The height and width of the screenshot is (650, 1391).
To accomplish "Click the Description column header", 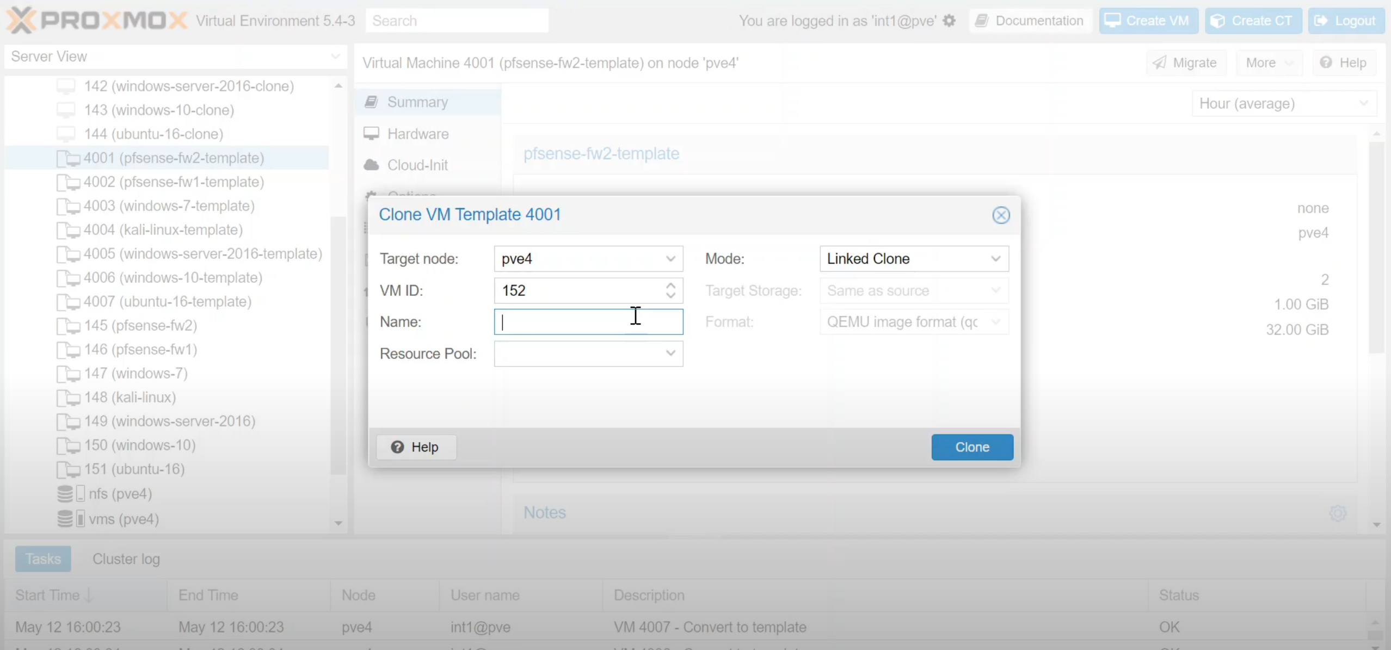I will [875, 595].
